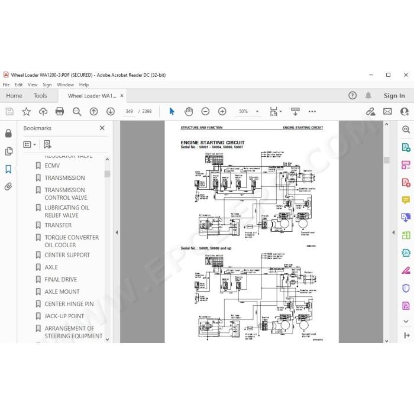Image resolution: width=414 pixels, height=414 pixels.
Task: Activate the Selection arrow tool
Action: pos(172,111)
